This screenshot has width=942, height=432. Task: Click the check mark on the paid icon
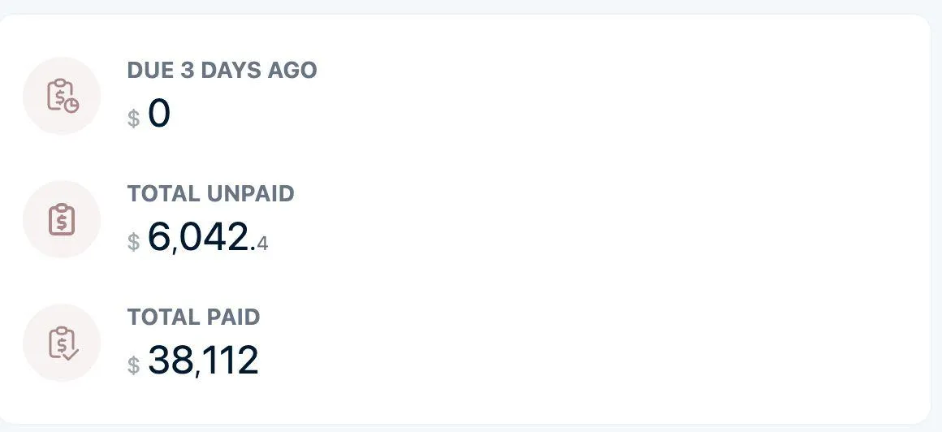tap(71, 353)
